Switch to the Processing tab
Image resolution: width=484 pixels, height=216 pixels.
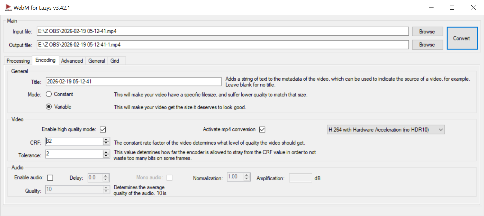coord(18,61)
